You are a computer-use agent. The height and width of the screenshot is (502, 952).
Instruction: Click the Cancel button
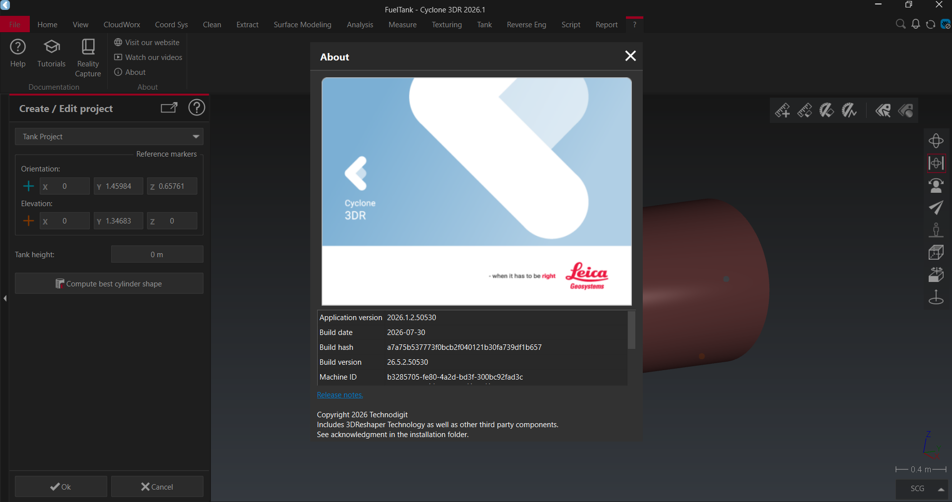(157, 487)
